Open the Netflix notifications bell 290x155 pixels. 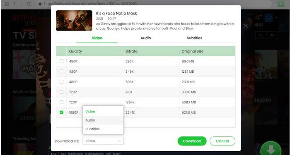coord(257,17)
